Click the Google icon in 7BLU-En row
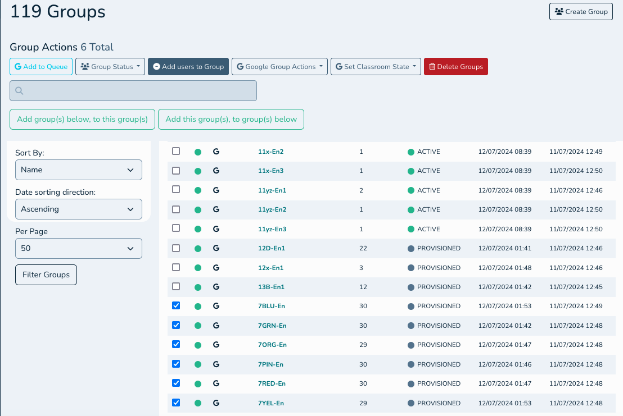The width and height of the screenshot is (623, 416). point(216,307)
